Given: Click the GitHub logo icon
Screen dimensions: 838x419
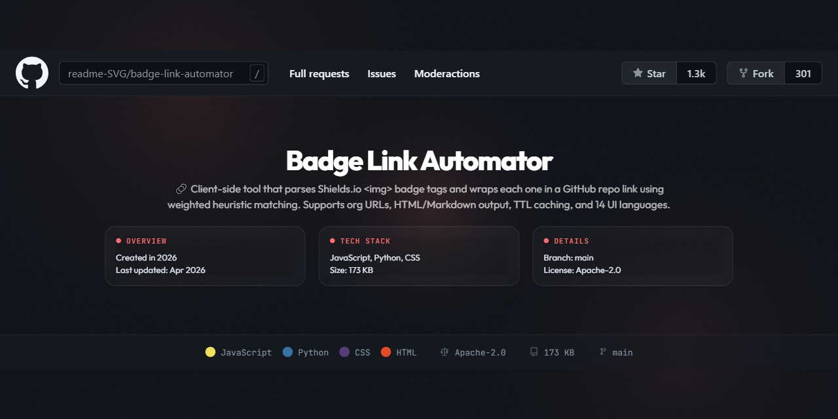Looking at the screenshot, I should [x=31, y=73].
